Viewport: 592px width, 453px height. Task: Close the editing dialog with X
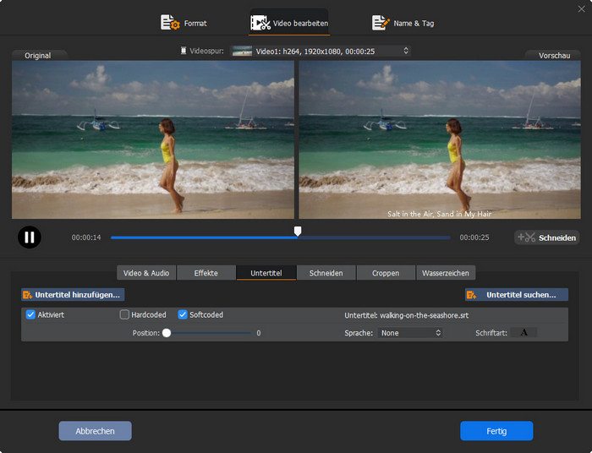[x=582, y=8]
